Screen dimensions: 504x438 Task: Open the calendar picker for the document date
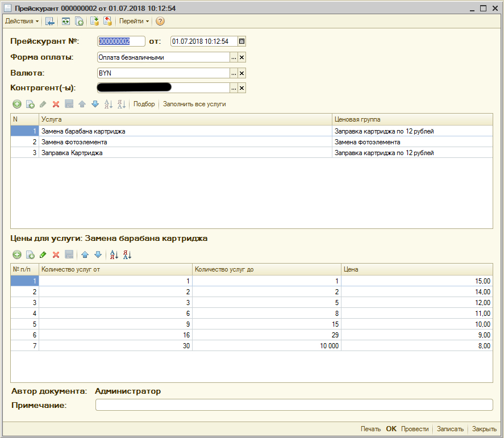coord(241,41)
